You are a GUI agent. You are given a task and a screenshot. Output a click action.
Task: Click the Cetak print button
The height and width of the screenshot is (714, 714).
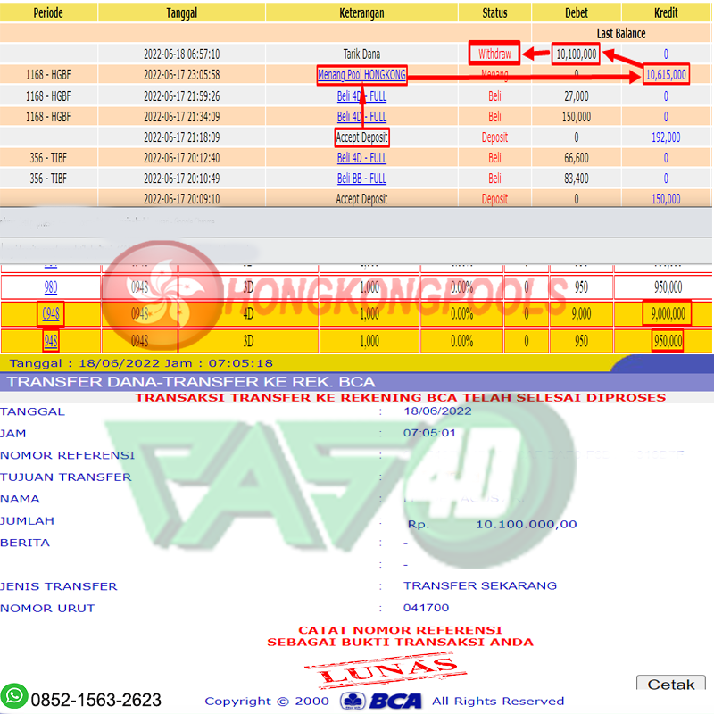point(671,684)
